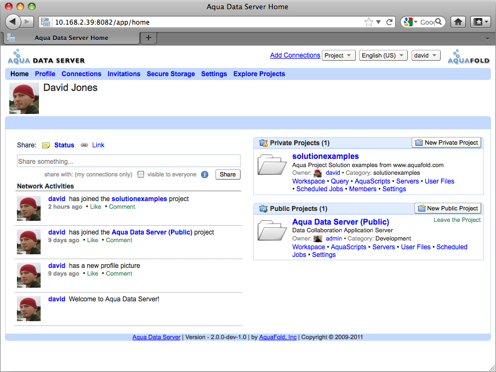Open the English (US) language dropdown
Viewport: 496px width, 372px height.
[x=383, y=55]
